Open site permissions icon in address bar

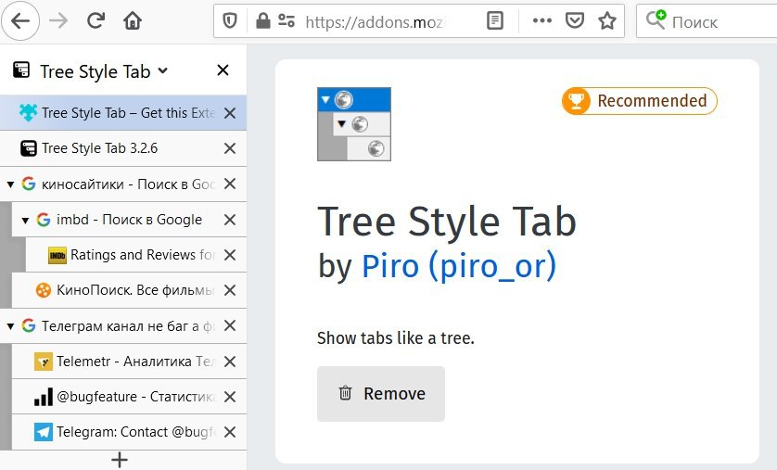tap(287, 20)
